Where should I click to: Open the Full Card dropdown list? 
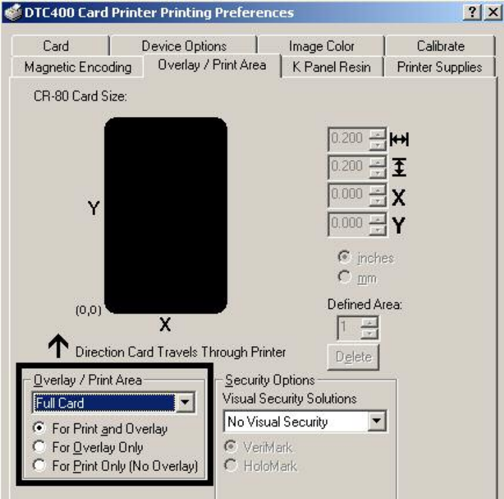point(185,402)
